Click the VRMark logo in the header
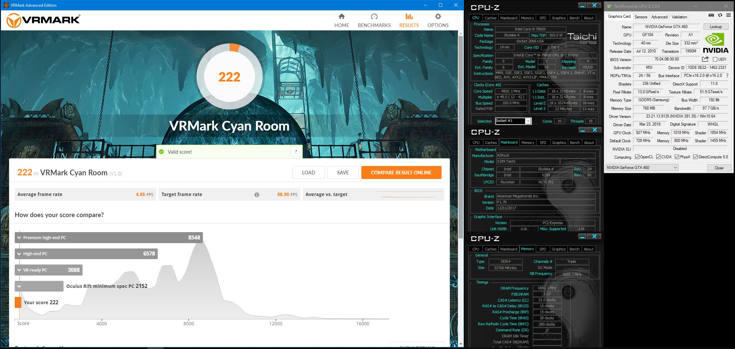This screenshot has height=349, width=735. pyautogui.click(x=43, y=20)
